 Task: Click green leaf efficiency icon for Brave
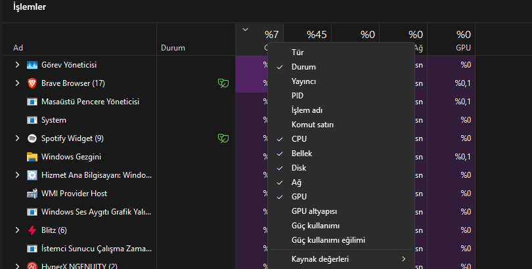223,83
